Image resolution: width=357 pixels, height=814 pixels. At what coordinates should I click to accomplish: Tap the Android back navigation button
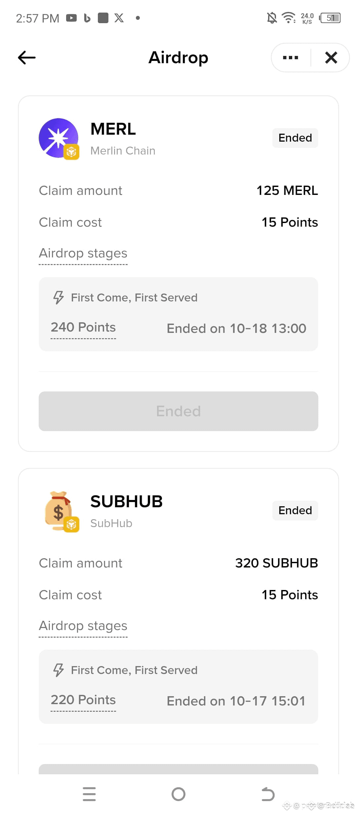[268, 794]
